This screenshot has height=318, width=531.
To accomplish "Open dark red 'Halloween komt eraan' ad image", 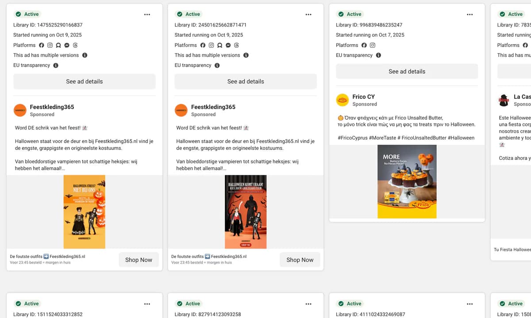I will pos(246,212).
